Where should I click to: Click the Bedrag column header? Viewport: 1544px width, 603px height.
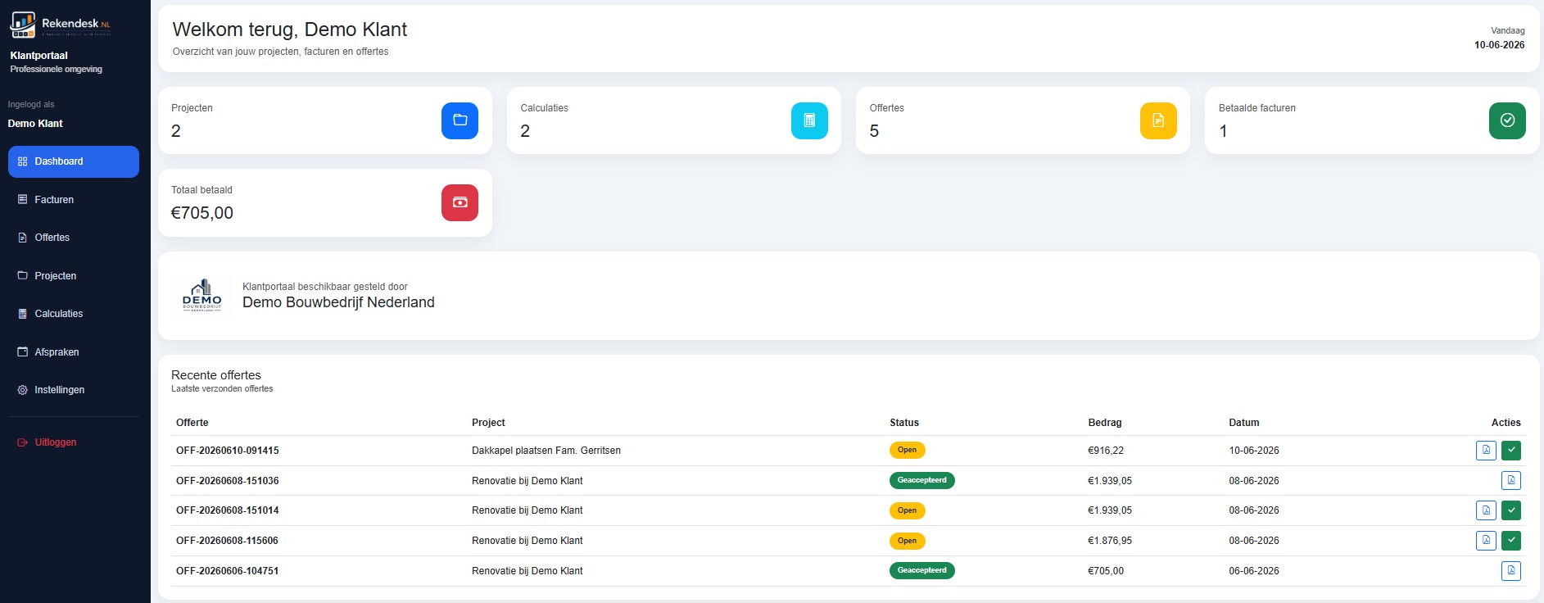pyautogui.click(x=1105, y=423)
